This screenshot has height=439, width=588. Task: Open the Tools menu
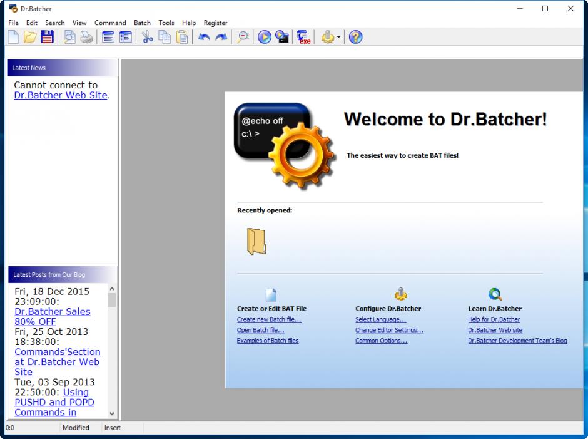point(166,23)
